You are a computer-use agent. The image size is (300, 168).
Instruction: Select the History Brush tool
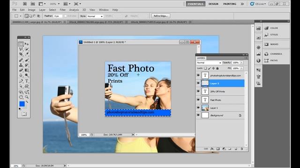27,65
